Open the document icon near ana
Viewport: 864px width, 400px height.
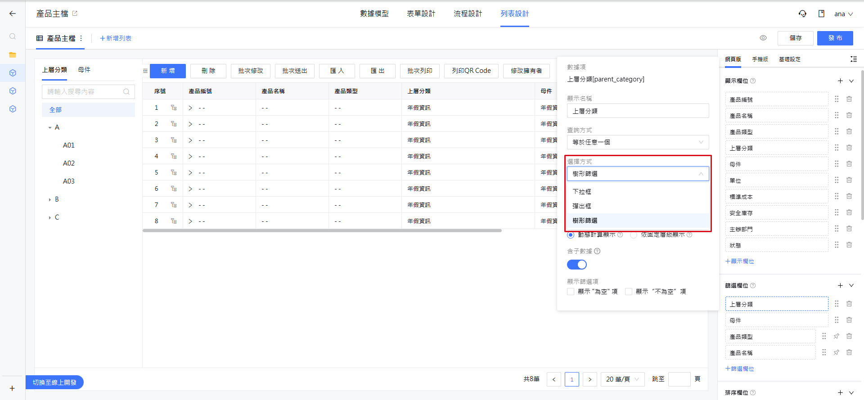pyautogui.click(x=821, y=13)
